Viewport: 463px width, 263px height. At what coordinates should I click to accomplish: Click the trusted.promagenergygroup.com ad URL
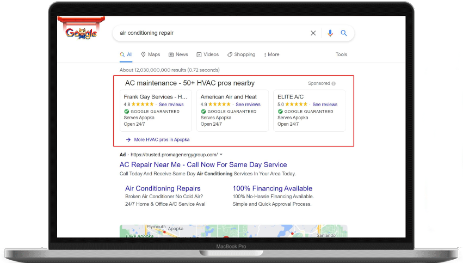pyautogui.click(x=174, y=155)
